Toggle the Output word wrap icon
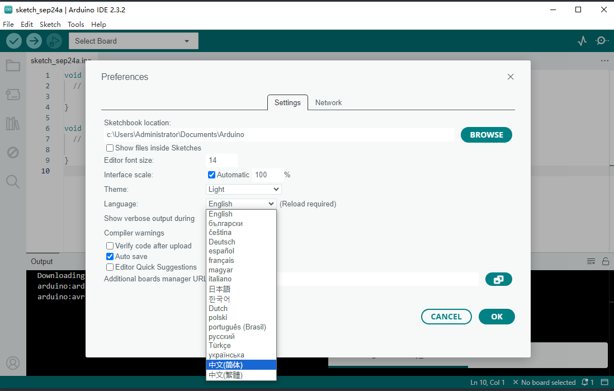Viewport: 614px width, 391px height. [x=591, y=261]
